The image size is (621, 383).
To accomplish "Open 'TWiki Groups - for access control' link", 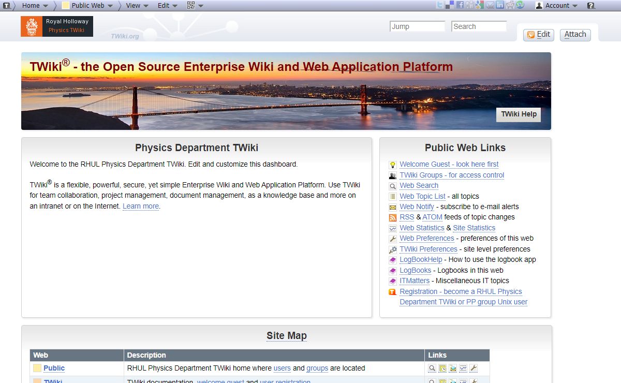I will pos(452,175).
